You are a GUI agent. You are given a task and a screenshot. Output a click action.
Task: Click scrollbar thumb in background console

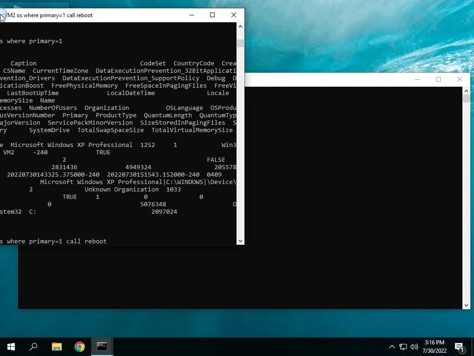[x=466, y=99]
